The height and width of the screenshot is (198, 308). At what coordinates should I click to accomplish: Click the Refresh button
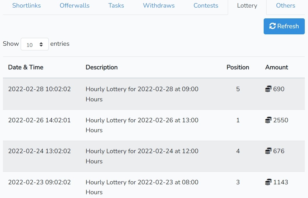click(284, 26)
